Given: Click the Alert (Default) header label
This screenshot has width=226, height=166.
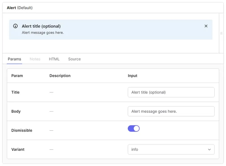Looking at the screenshot, I should point(20,8).
